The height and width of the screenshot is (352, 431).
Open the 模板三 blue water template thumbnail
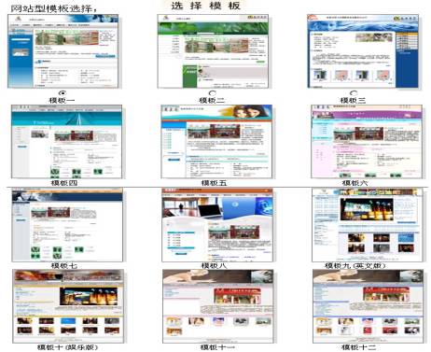363,51
